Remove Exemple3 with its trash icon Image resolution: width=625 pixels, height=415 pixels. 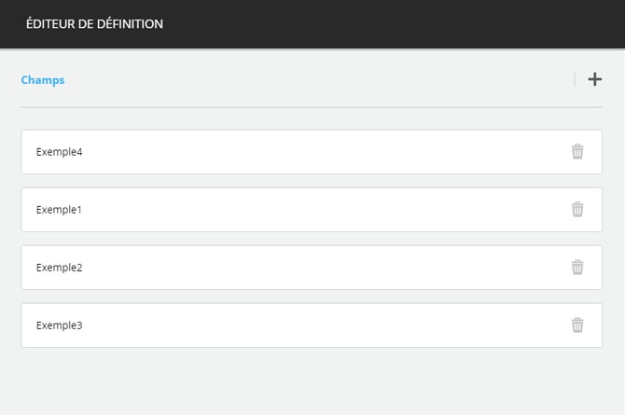pyautogui.click(x=577, y=325)
